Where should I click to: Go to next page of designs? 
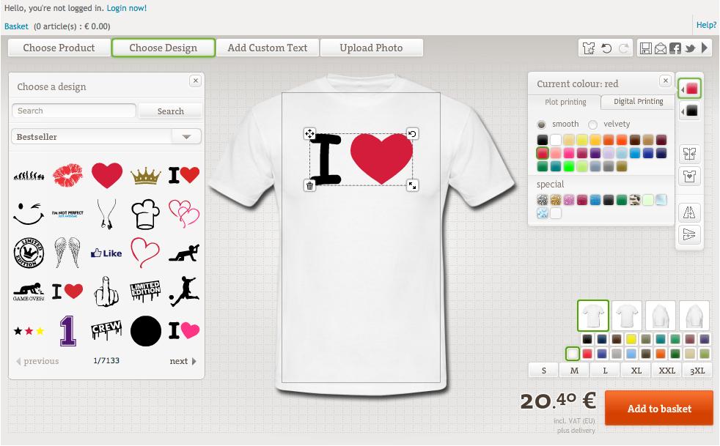(x=183, y=361)
